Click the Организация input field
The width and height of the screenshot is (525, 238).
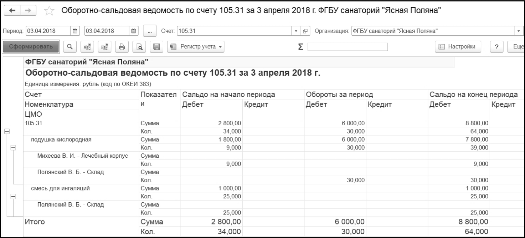tap(433, 30)
